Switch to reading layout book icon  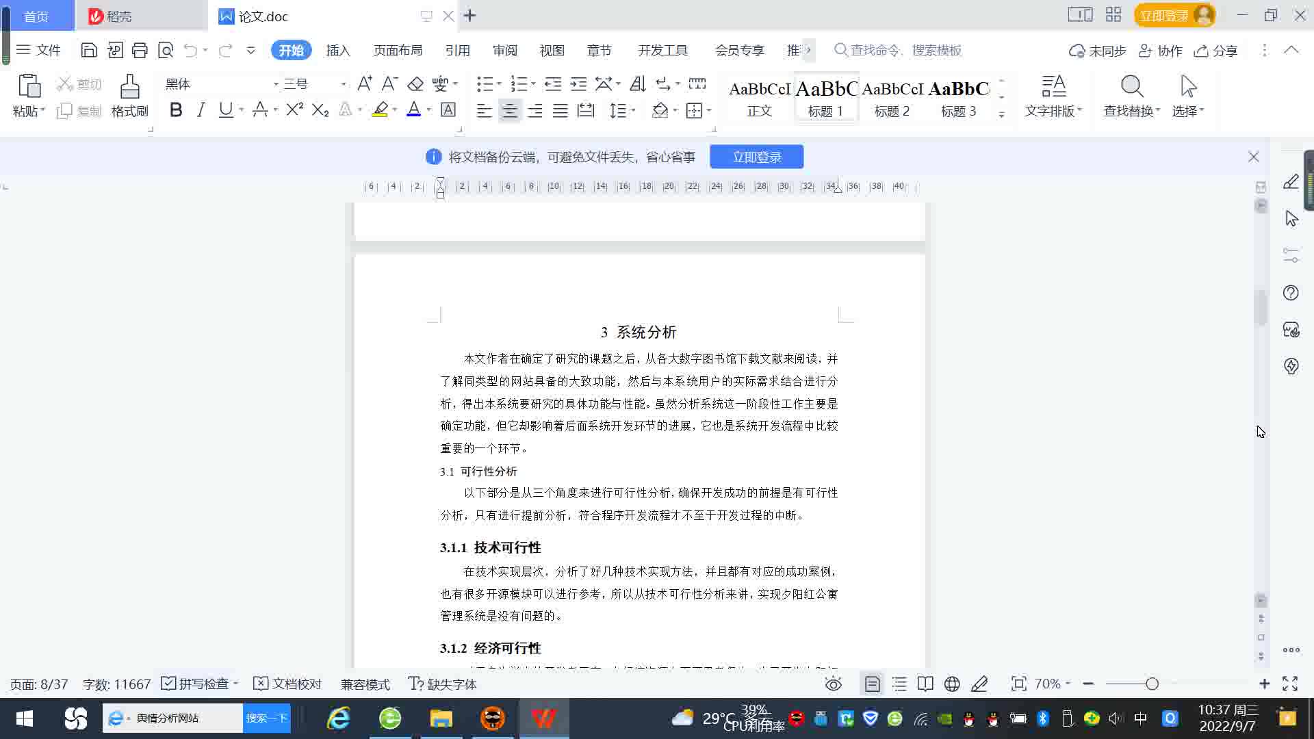tap(925, 684)
